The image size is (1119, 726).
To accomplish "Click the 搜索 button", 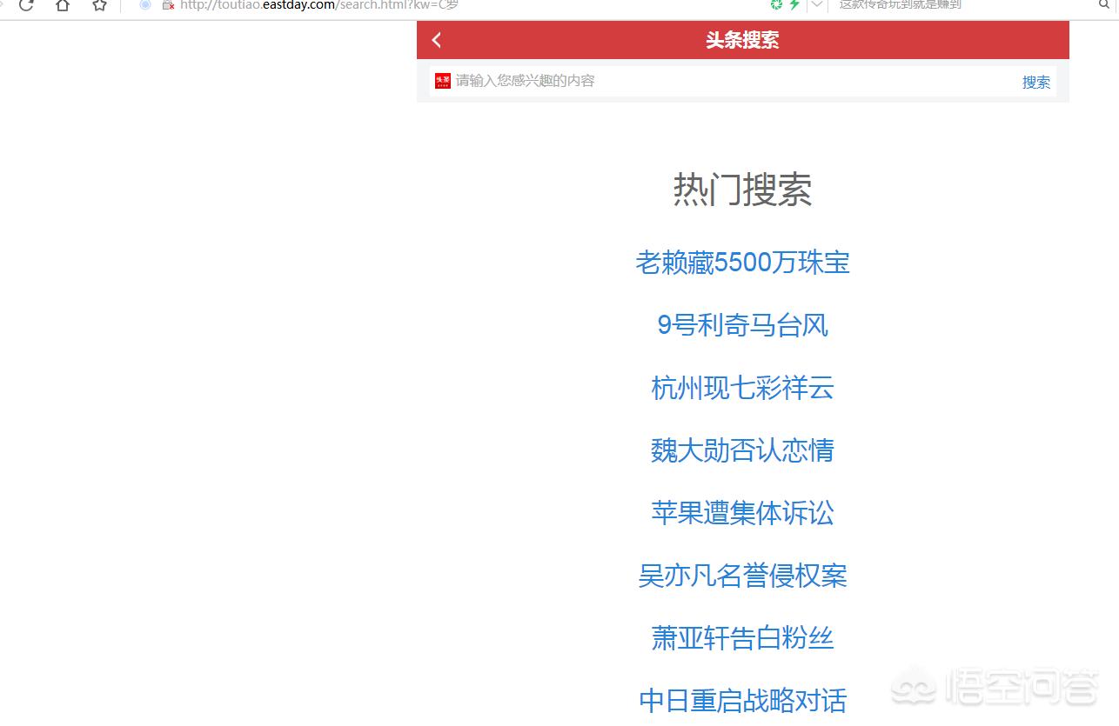I will (x=1035, y=82).
